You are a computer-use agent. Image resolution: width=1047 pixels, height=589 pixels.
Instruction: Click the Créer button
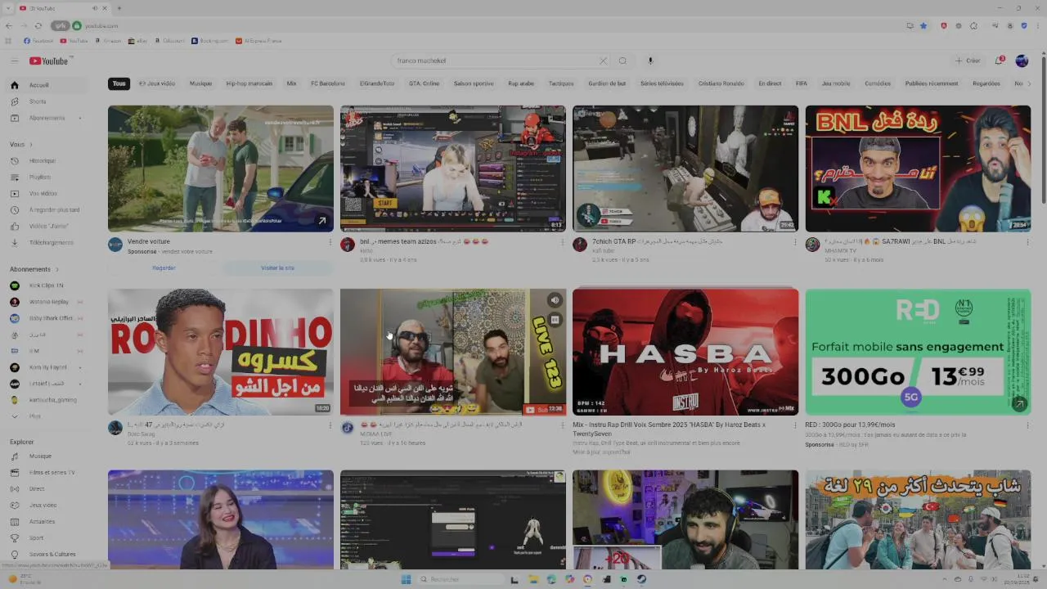tap(968, 61)
